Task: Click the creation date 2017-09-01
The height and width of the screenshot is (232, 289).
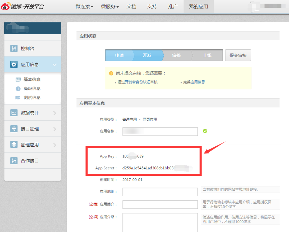Action: (132, 180)
